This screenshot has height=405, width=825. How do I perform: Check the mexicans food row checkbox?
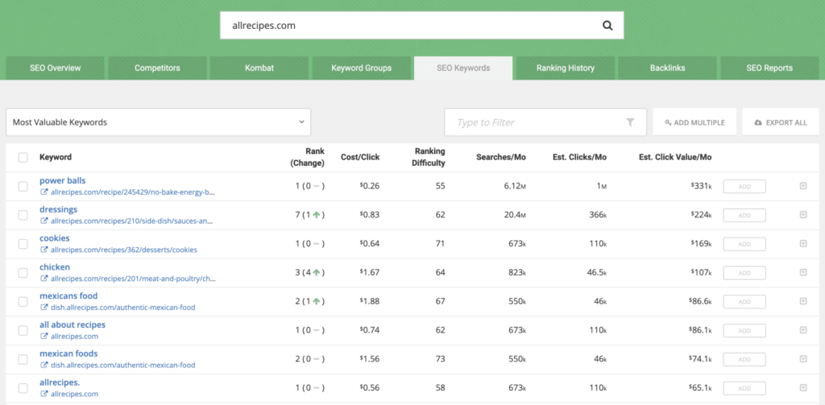23,301
